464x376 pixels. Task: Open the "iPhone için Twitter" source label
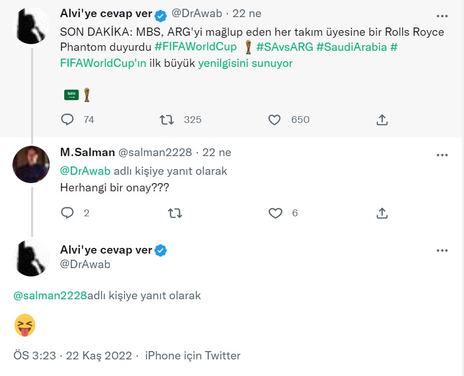(x=193, y=356)
